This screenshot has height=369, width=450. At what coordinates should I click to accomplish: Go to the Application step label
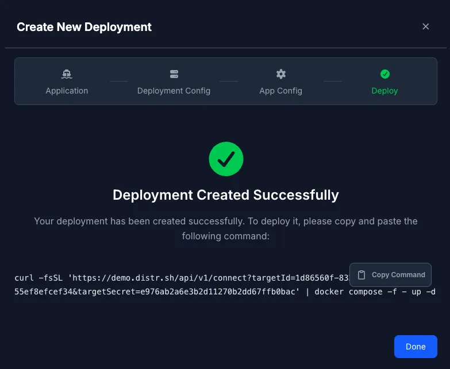[67, 91]
